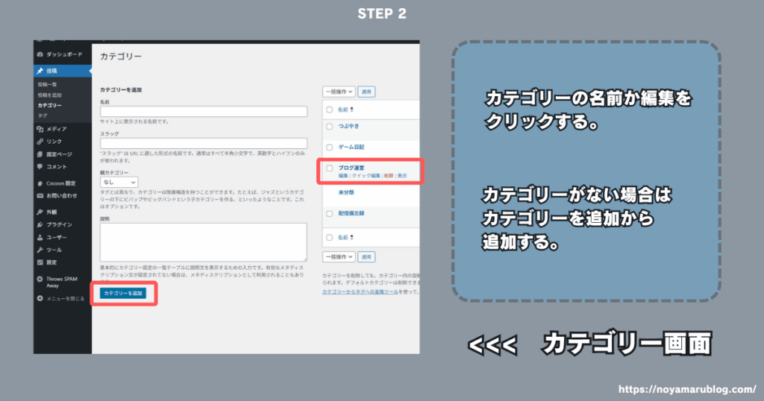Click the メディア media icon in sidebar

coord(40,129)
